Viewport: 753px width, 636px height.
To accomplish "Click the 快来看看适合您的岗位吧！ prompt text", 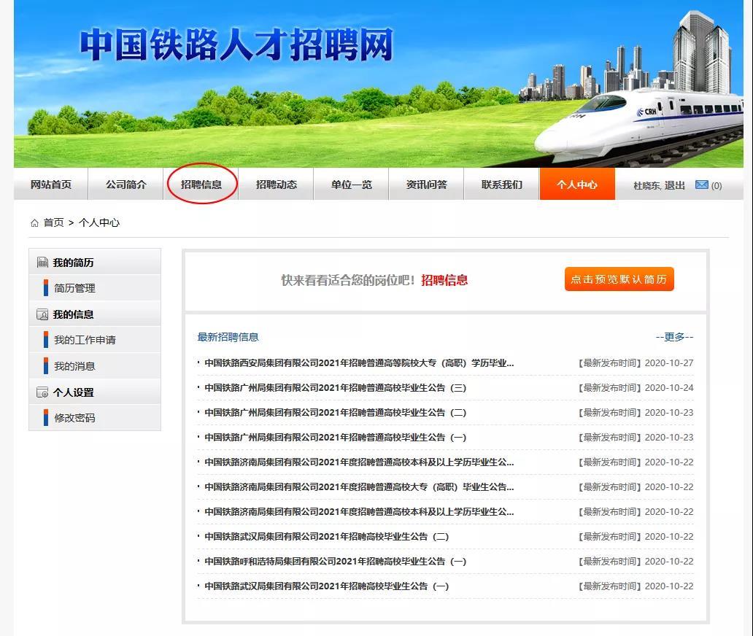I will 348,280.
